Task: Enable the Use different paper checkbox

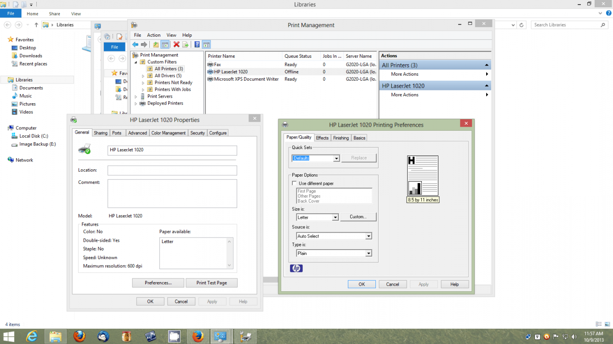Action: tap(295, 183)
